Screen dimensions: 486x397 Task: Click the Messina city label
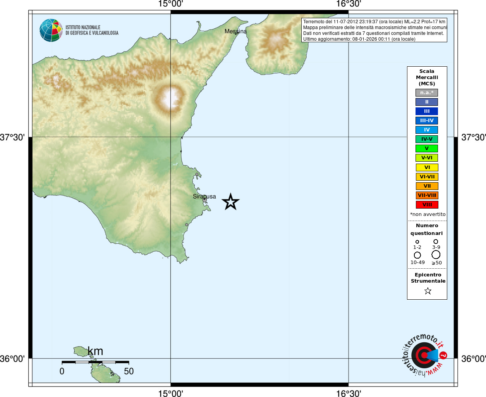[x=235, y=31]
